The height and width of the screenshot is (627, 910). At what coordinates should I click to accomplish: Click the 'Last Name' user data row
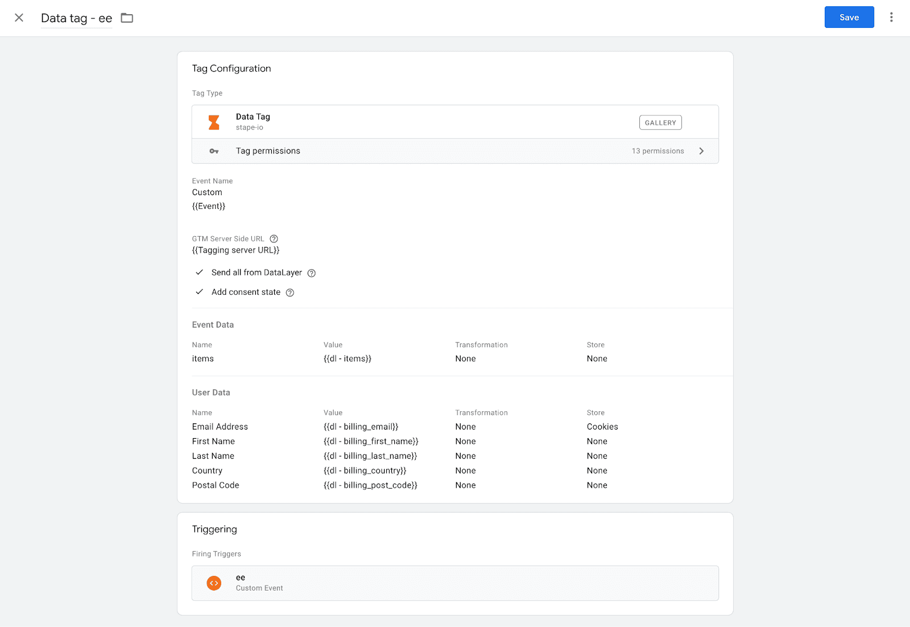[x=213, y=456]
